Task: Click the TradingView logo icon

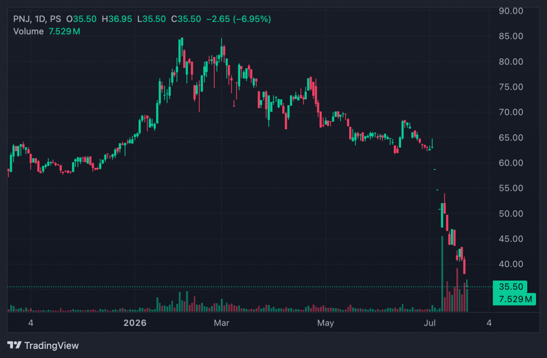Action: pos(14,345)
